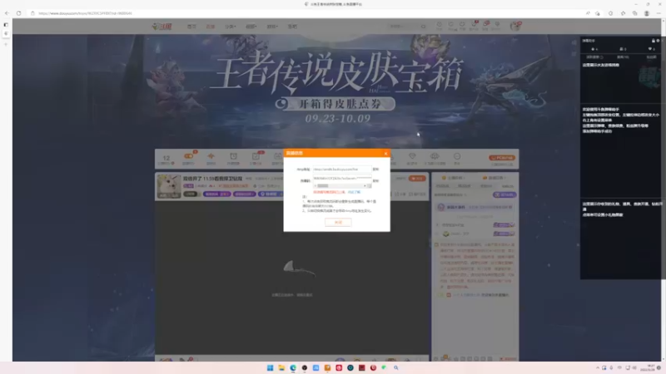Open the user avatar in header
Viewport: 666px width, 374px height.
[515, 26]
